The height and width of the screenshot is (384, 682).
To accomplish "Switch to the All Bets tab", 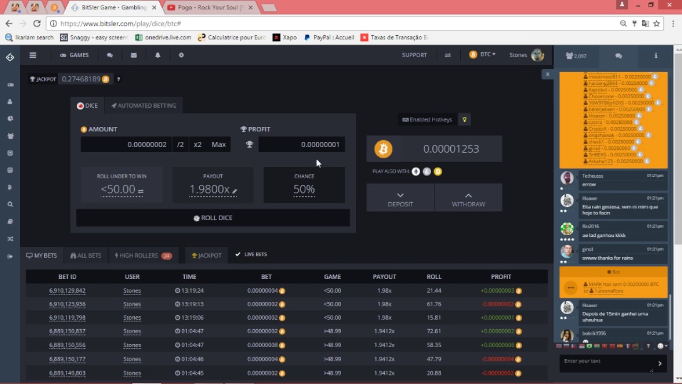I will 86,255.
